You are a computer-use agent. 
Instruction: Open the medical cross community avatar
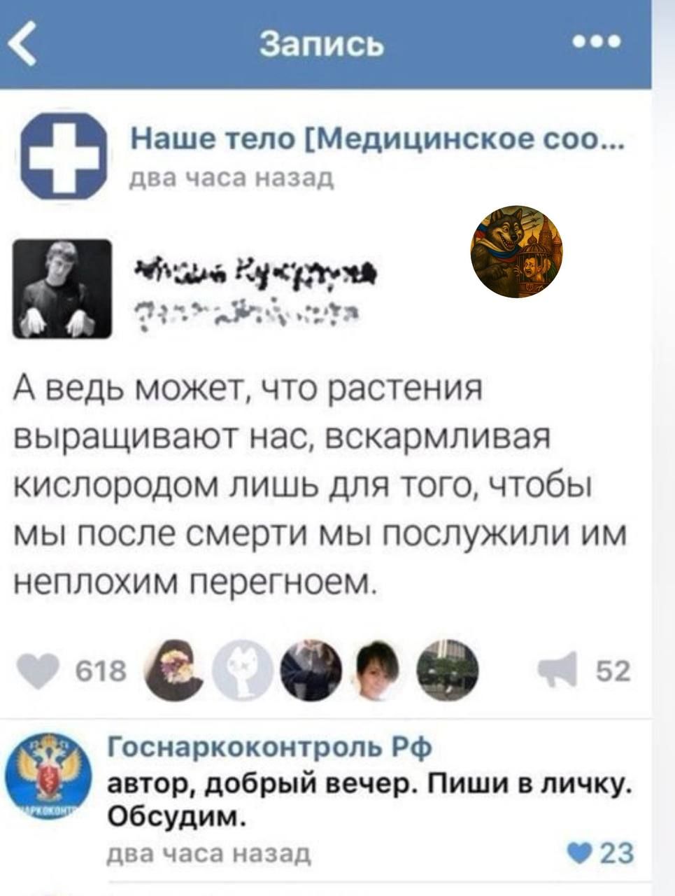click(62, 156)
